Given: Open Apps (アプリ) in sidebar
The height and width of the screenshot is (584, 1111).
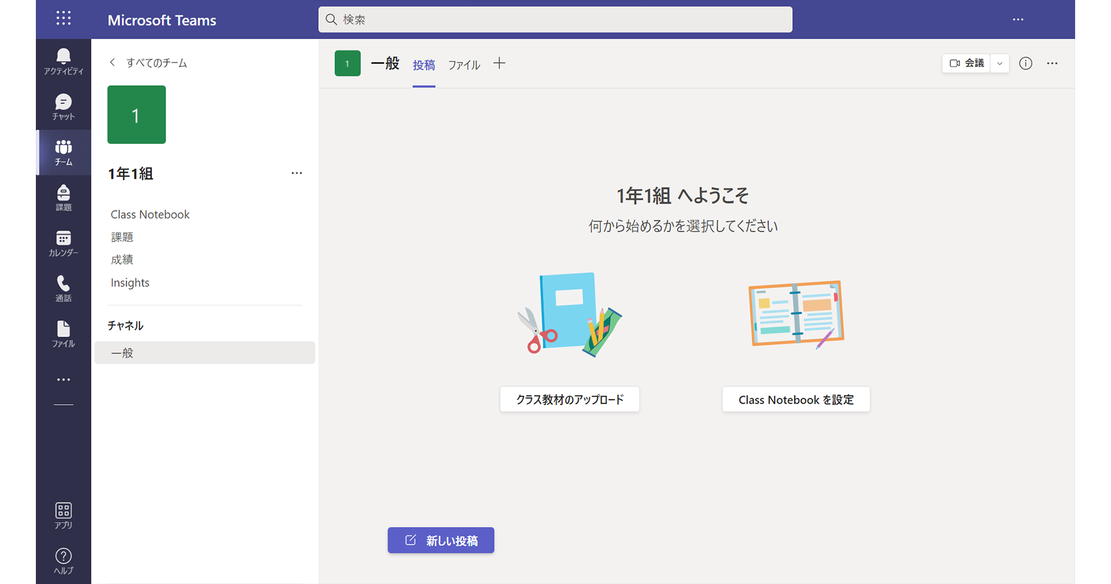Looking at the screenshot, I should [x=64, y=516].
